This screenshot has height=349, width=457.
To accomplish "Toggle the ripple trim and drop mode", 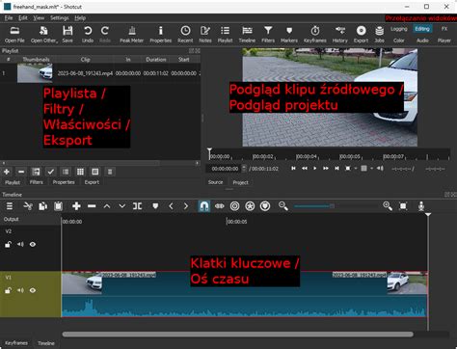I will click(234, 206).
